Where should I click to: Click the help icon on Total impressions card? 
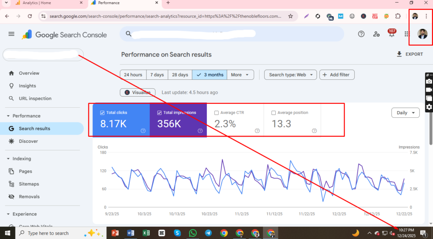click(200, 130)
